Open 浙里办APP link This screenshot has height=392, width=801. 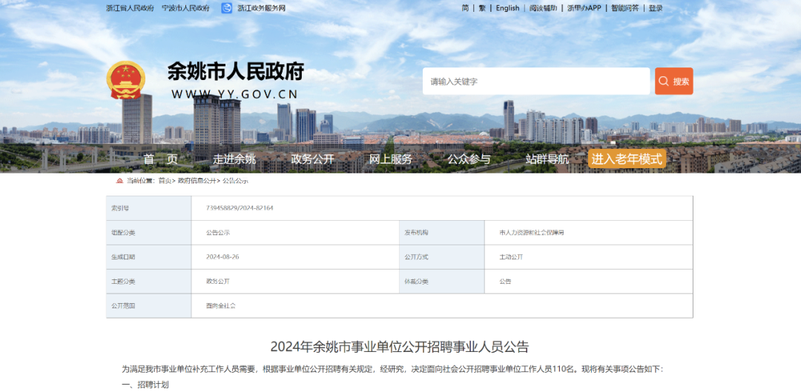[x=584, y=8]
